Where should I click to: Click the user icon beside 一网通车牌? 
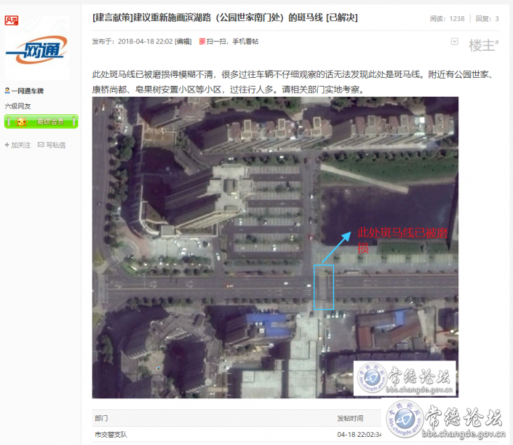(7, 91)
